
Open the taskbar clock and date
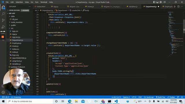click(173, 101)
